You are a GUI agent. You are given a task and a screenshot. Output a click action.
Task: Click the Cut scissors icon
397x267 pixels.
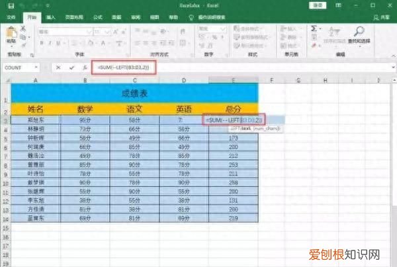pyautogui.click(x=23, y=28)
